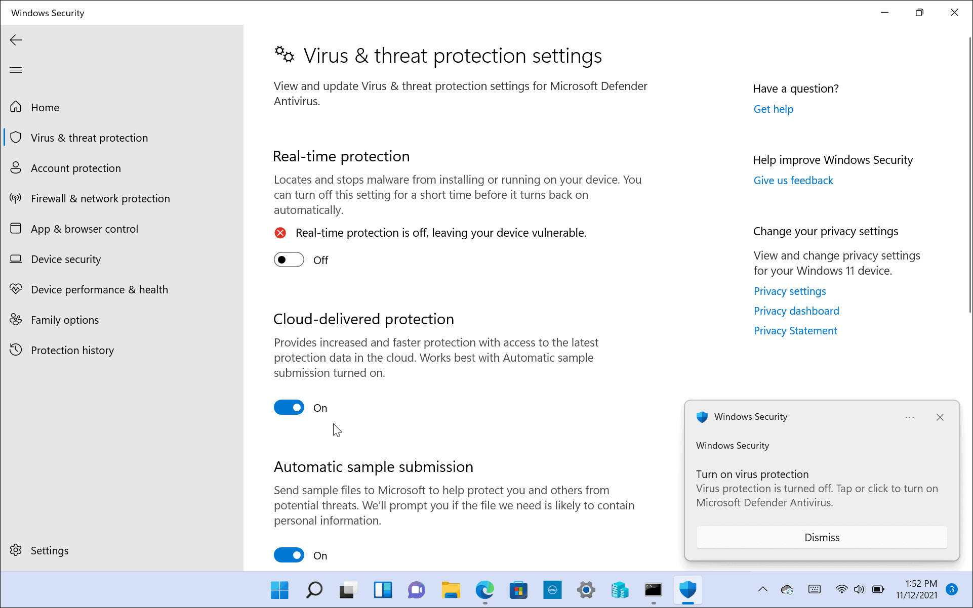Click the Home house icon
The image size is (973, 608).
[16, 107]
